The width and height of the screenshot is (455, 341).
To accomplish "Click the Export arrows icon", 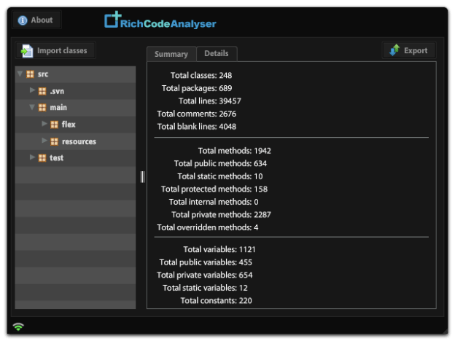I will pyautogui.click(x=394, y=50).
